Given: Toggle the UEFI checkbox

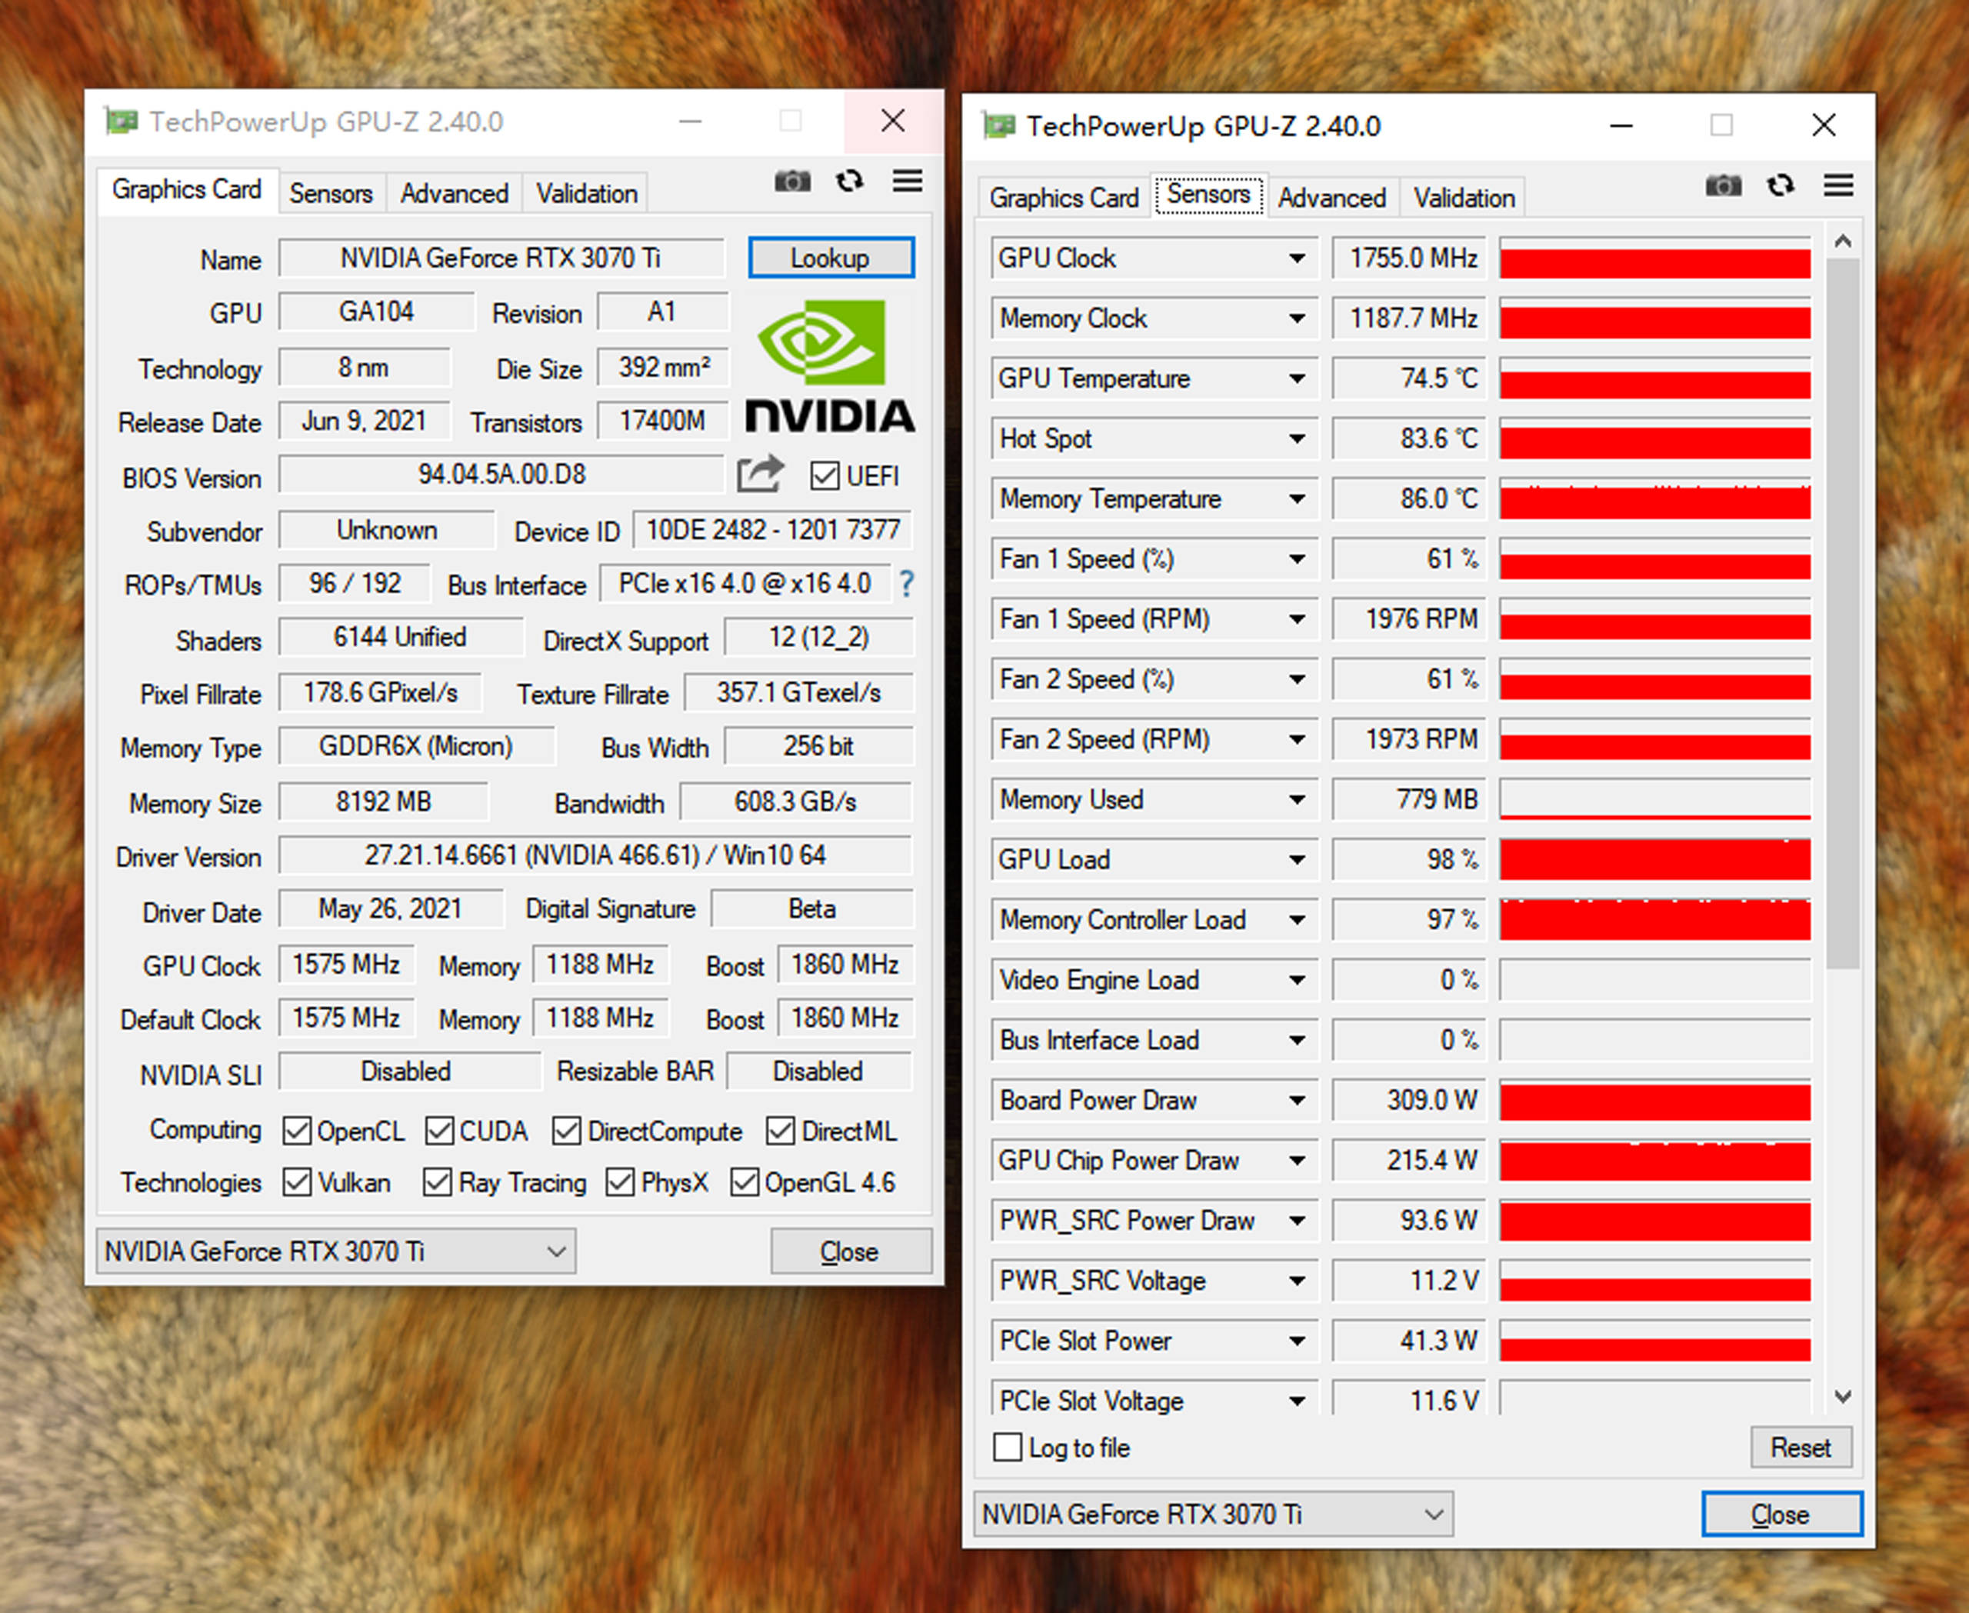Looking at the screenshot, I should pyautogui.click(x=823, y=481).
